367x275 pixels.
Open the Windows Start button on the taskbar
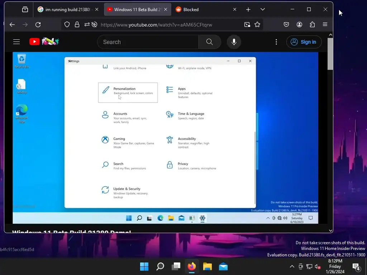pos(144,266)
